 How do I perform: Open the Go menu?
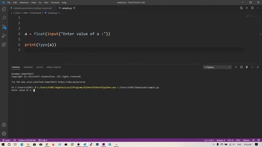(x=40, y=2)
